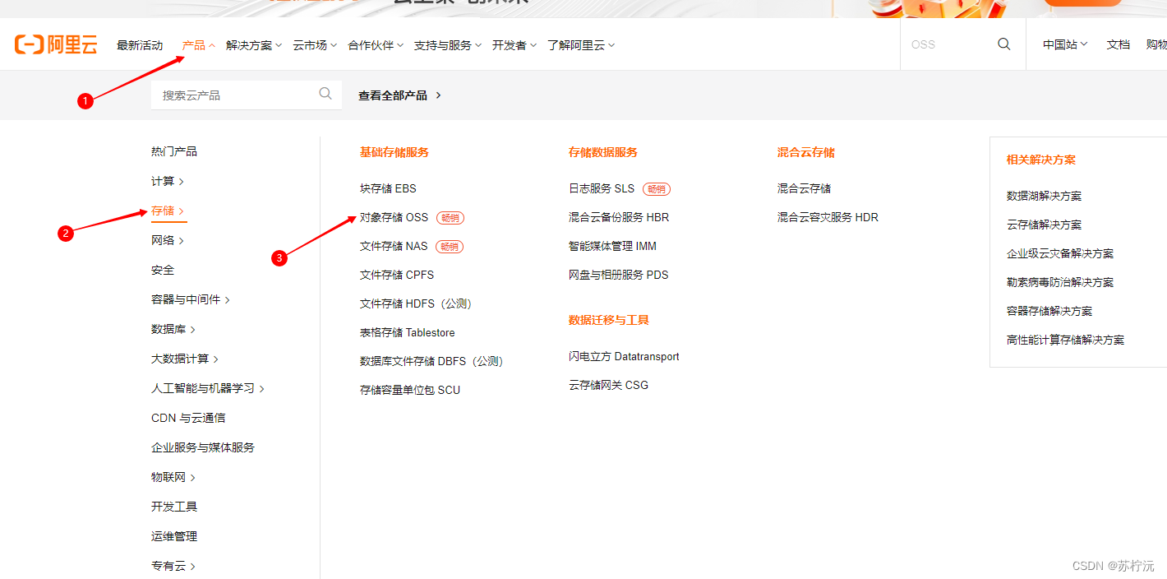The width and height of the screenshot is (1167, 579).
Task: Open 表格存储 Tablestore link
Action: click(x=408, y=332)
